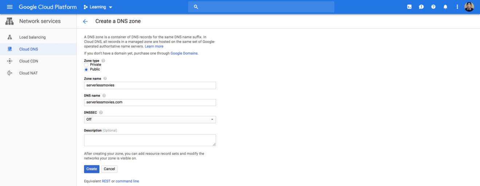This screenshot has width=480, height=186.
Task: Click the Create button
Action: 92,169
